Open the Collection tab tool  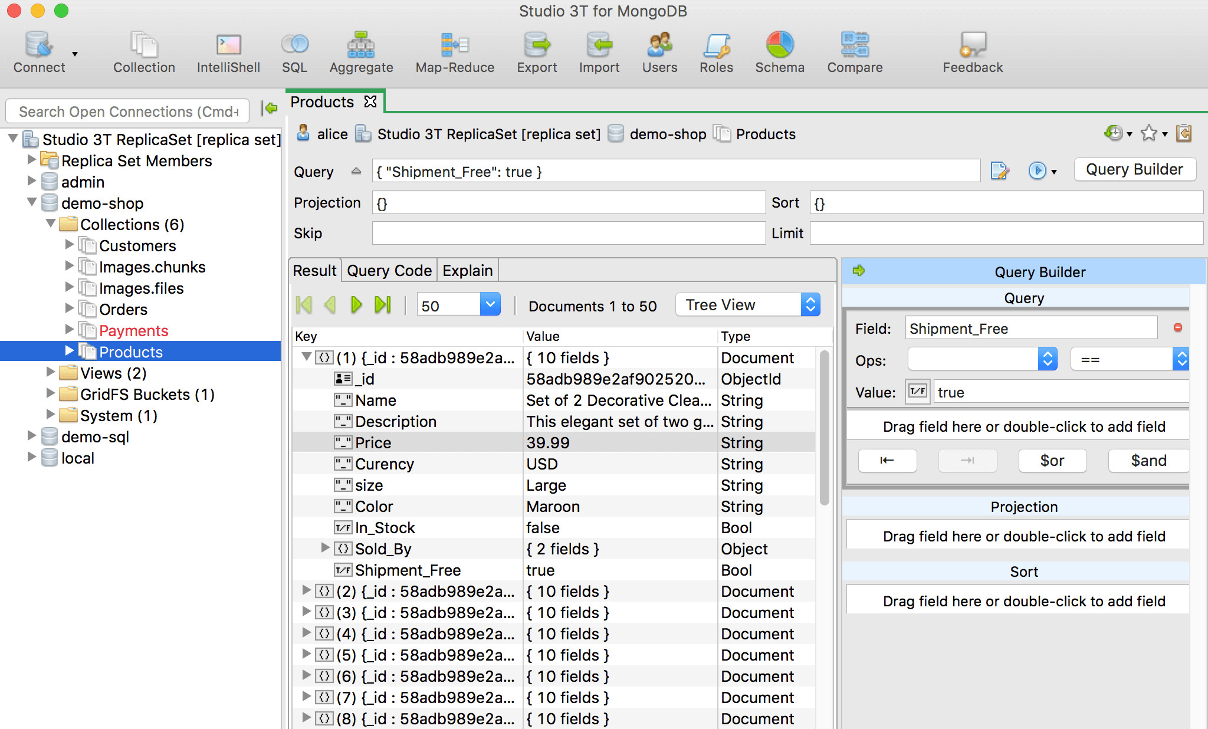coord(144,52)
